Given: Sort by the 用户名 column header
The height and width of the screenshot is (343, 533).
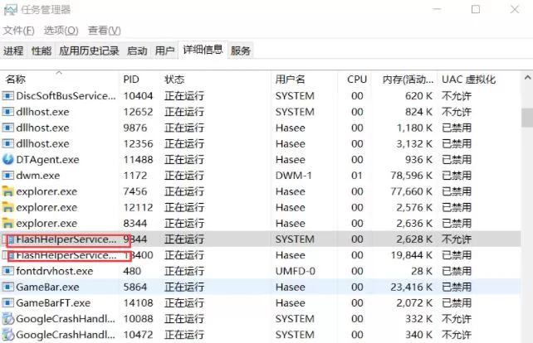Looking at the screenshot, I should [304, 80].
